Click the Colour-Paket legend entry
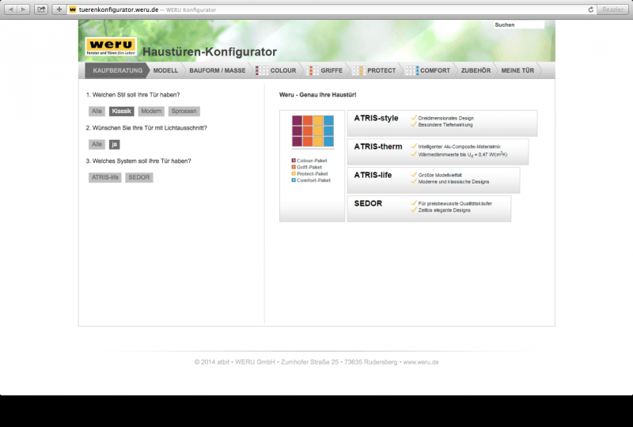 click(309, 161)
